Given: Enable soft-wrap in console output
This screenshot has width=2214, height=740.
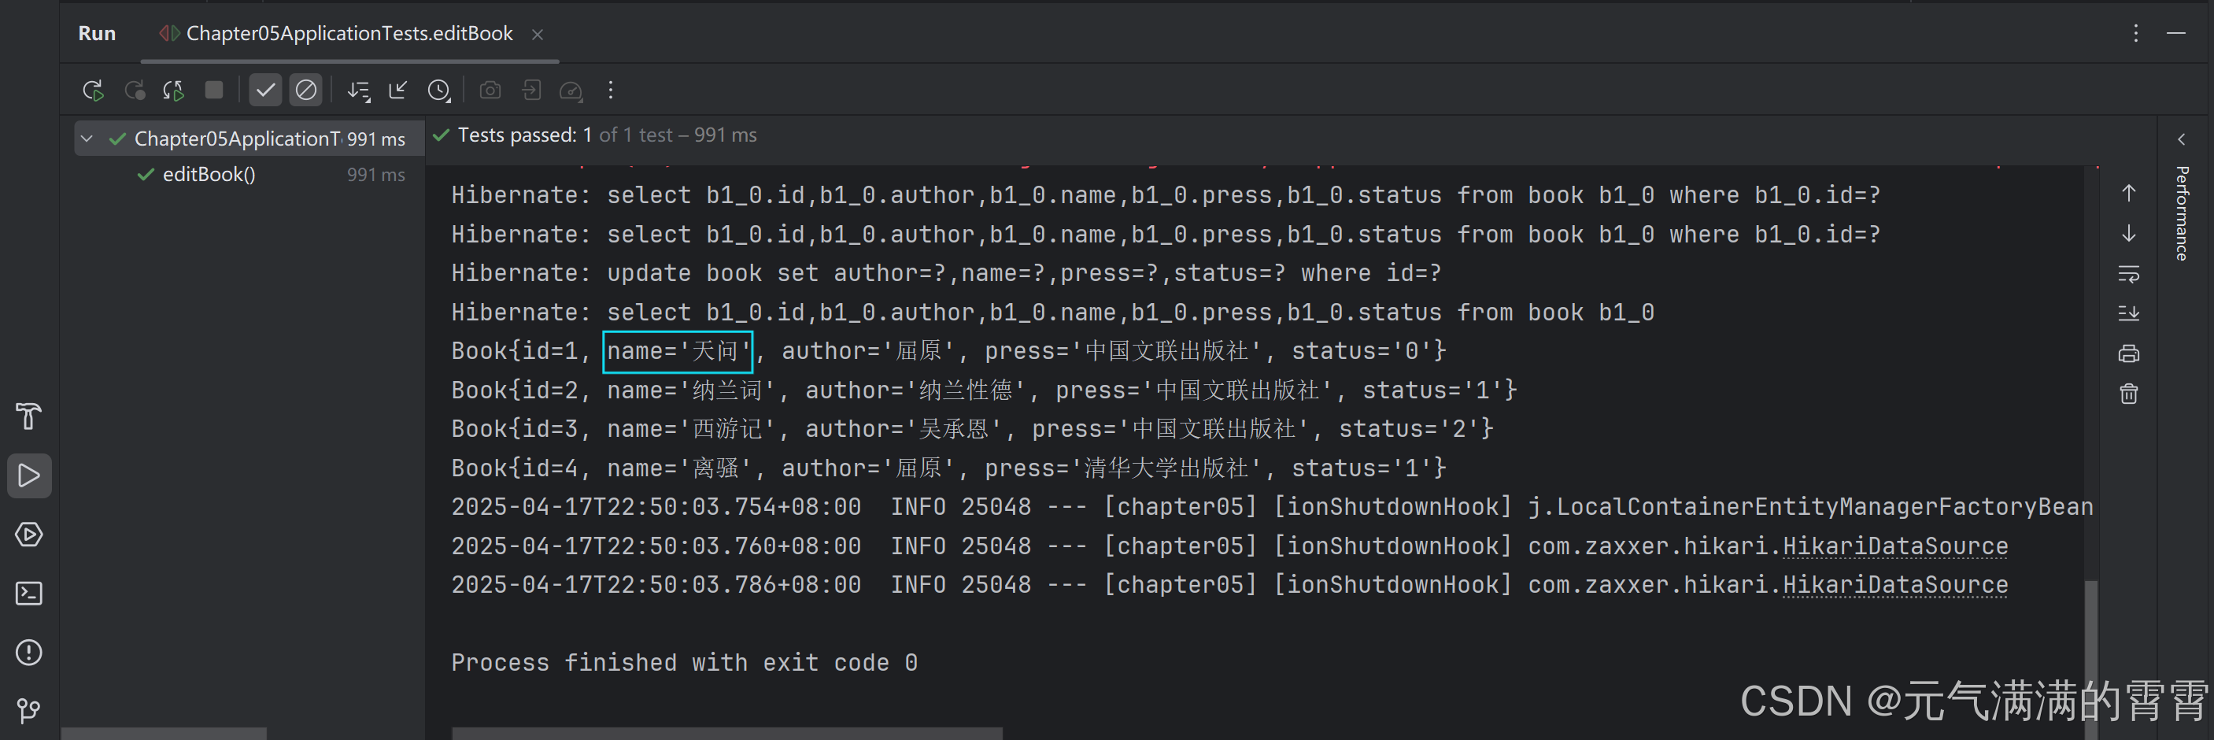Looking at the screenshot, I should click(2129, 274).
